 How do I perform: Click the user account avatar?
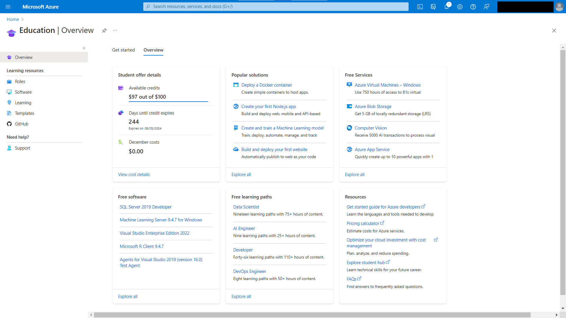[559, 6]
